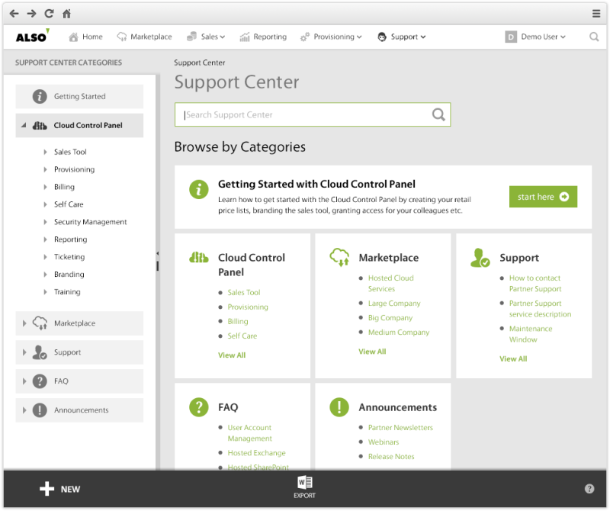Click the magnifier inside Support Center search box
610x511 pixels.
[438, 114]
